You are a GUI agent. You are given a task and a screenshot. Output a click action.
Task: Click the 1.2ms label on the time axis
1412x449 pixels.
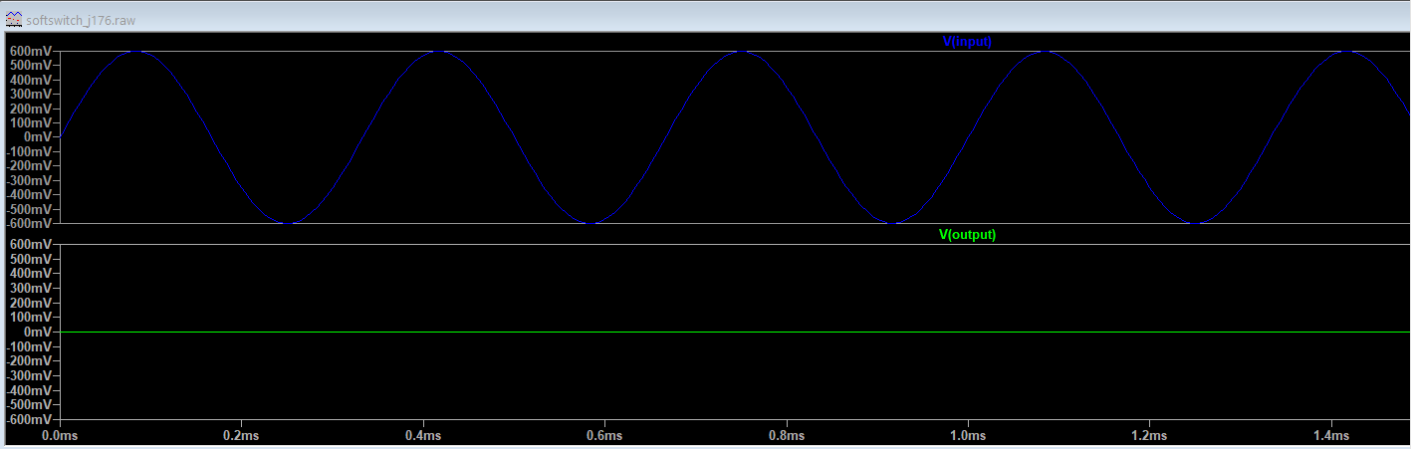pyautogui.click(x=1149, y=436)
